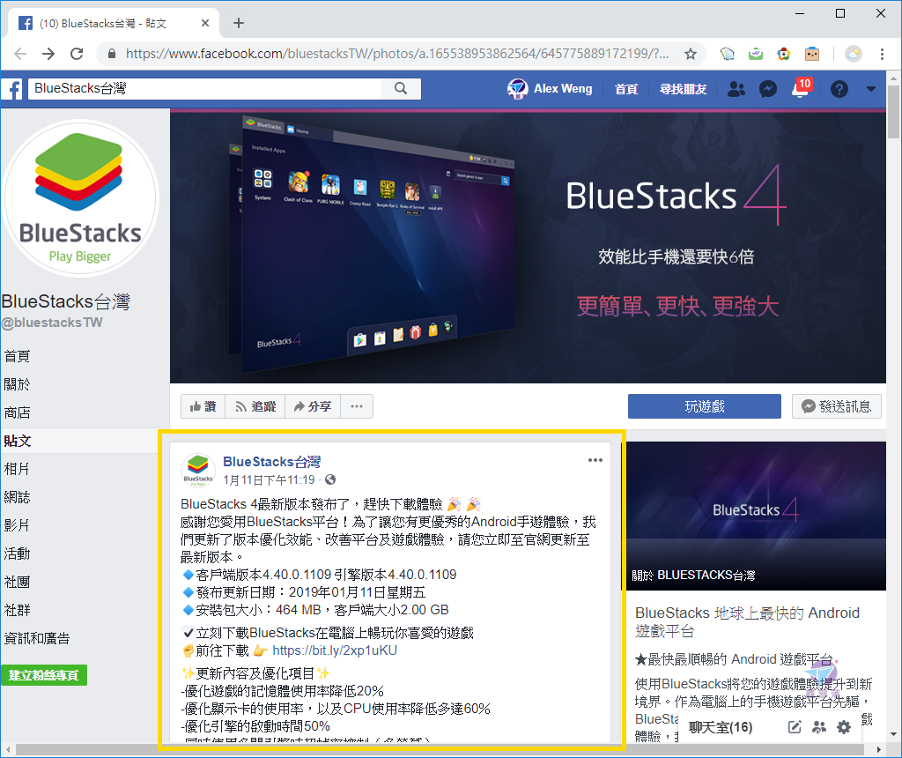This screenshot has width=902, height=758.
Task: Click the 發送訊息 send message button
Action: 837,406
